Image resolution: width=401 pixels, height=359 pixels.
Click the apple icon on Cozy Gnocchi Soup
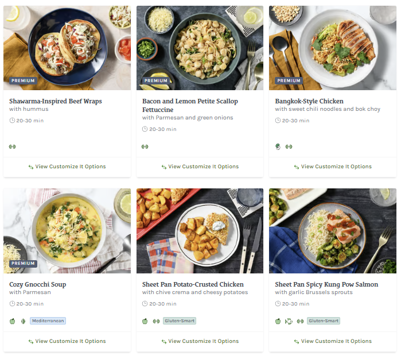[12, 321]
